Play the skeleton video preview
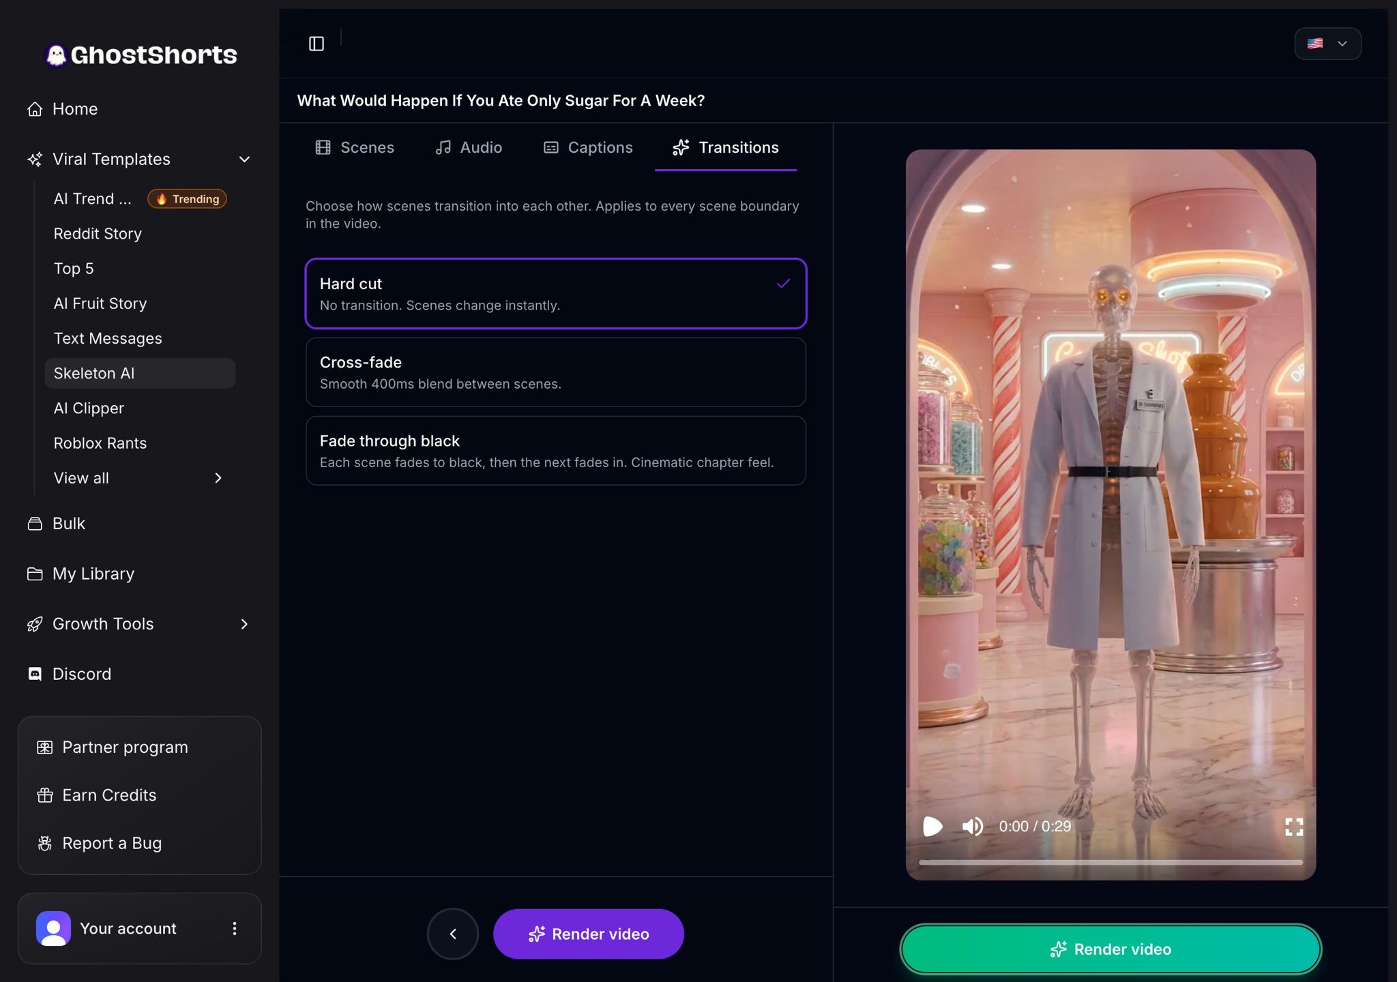Image resolution: width=1397 pixels, height=982 pixels. click(x=932, y=827)
